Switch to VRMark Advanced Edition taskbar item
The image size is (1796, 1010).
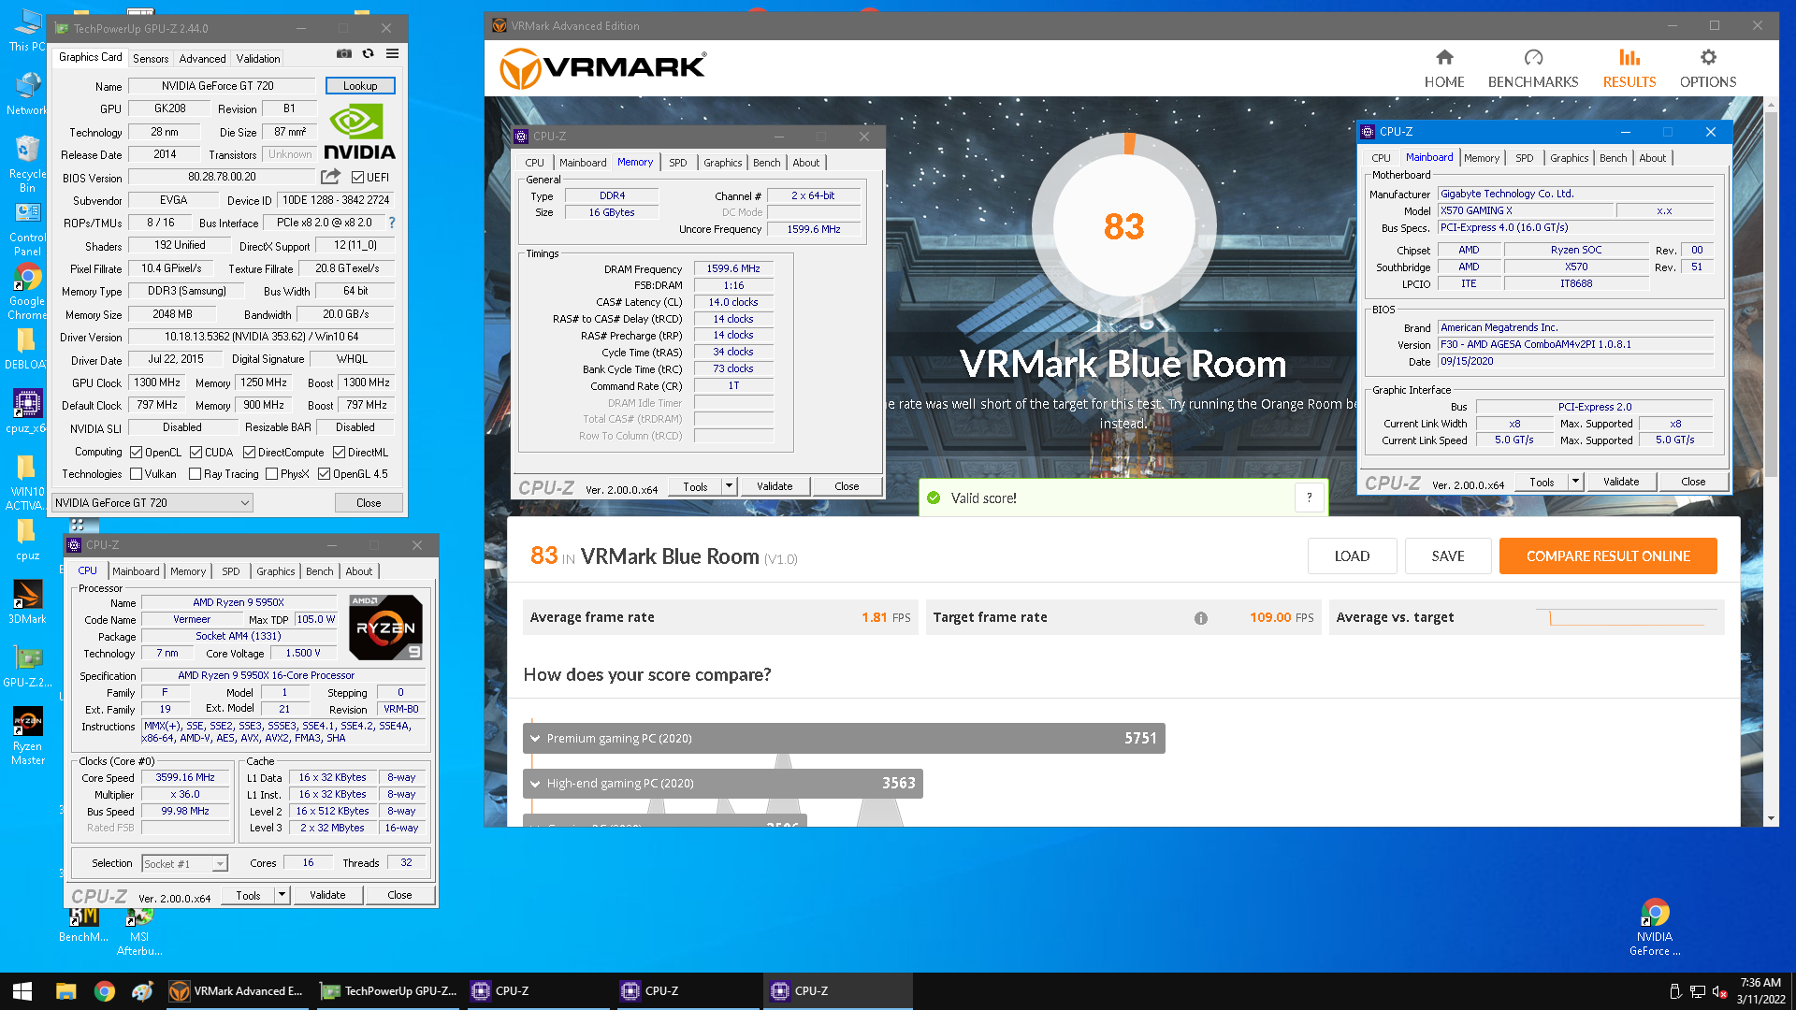point(236,991)
